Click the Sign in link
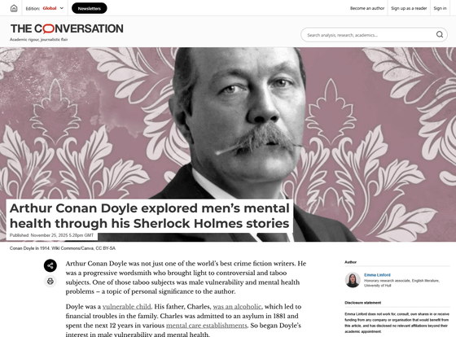Viewport: 456px width, 337px height. pyautogui.click(x=440, y=8)
